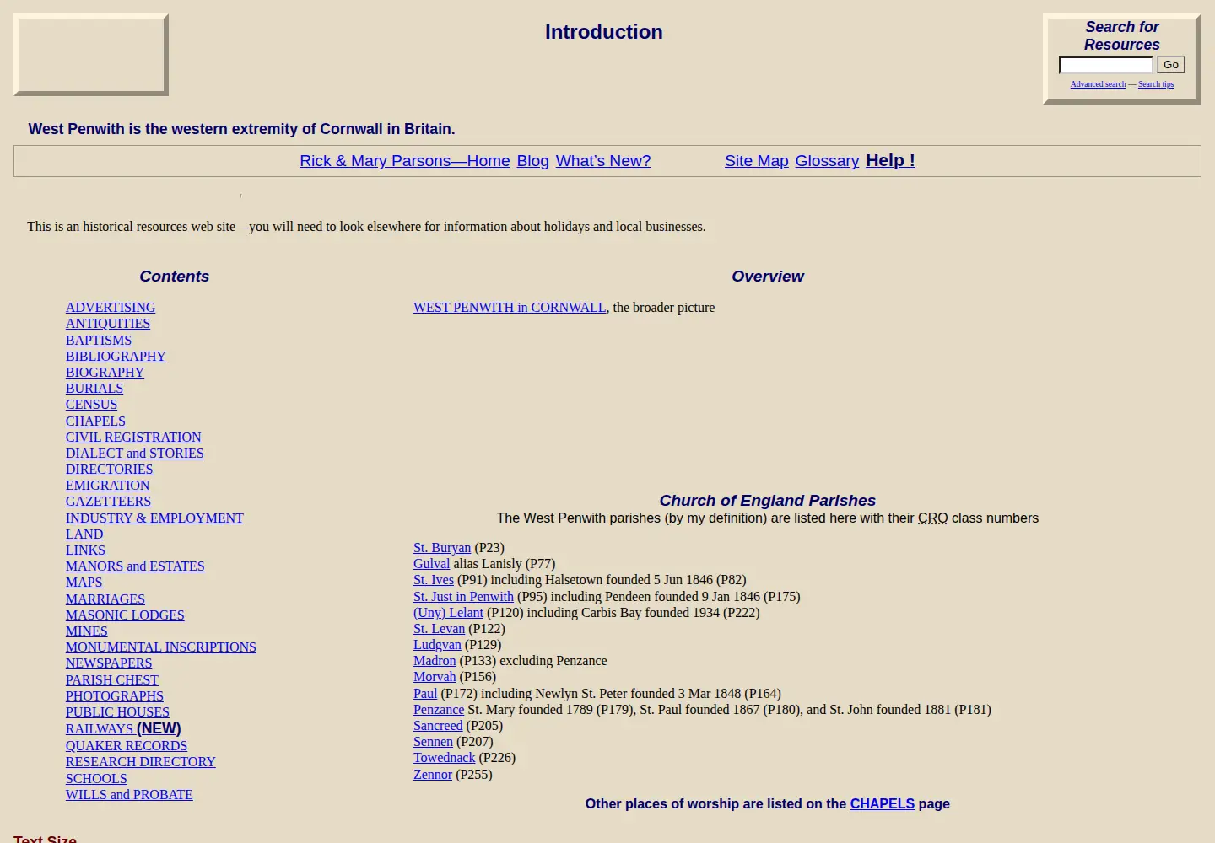Open the QUAKER RECORDS link
Screen dimensions: 1215x843
pos(127,746)
